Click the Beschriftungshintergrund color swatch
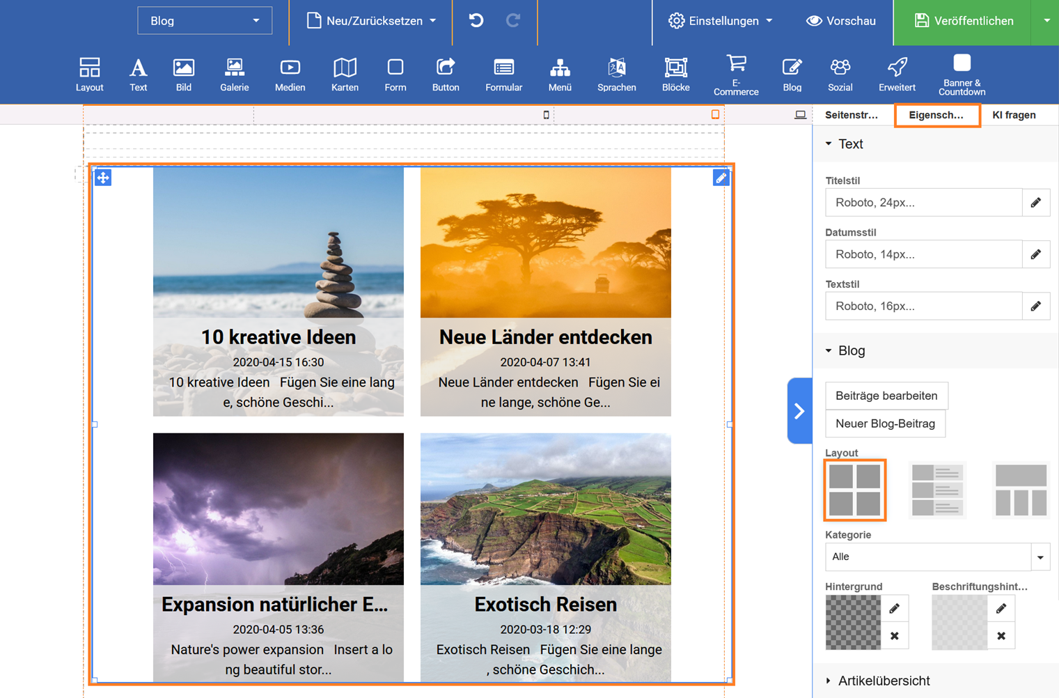The image size is (1059, 698). pyautogui.click(x=959, y=622)
